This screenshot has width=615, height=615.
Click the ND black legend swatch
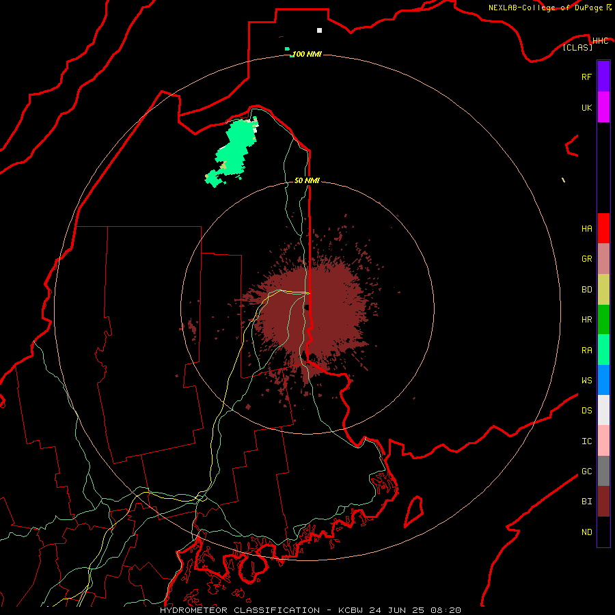(603, 532)
